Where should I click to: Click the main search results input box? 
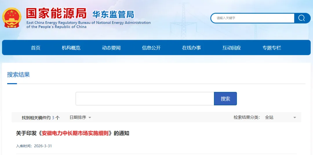145,99
